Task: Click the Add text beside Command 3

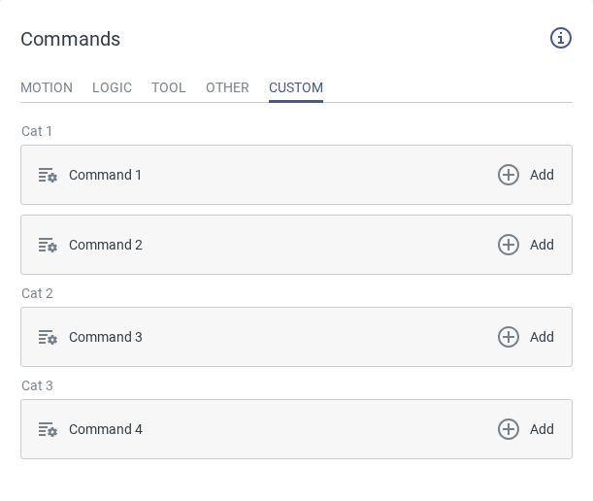Action: point(542,337)
